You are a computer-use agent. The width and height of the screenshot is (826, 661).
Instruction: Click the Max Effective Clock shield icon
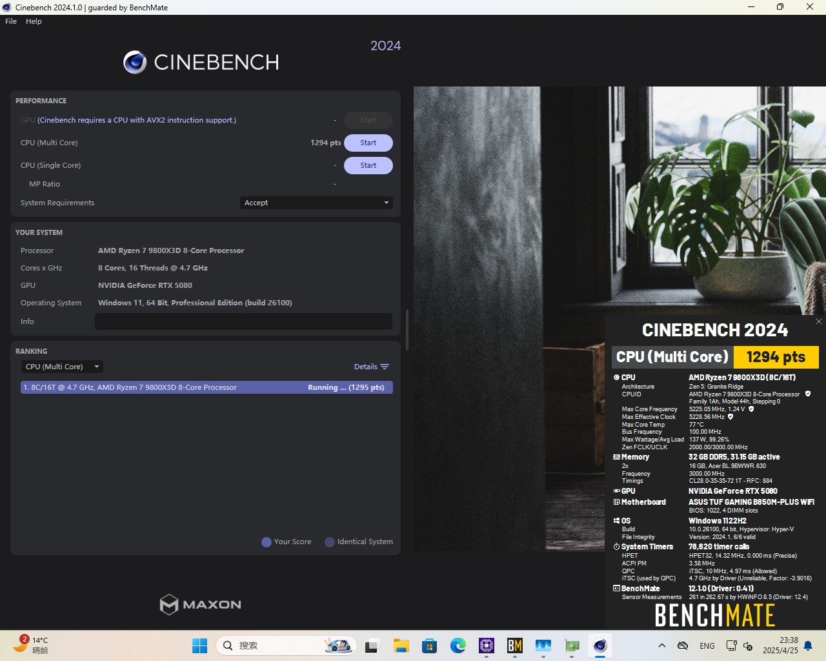pyautogui.click(x=730, y=416)
